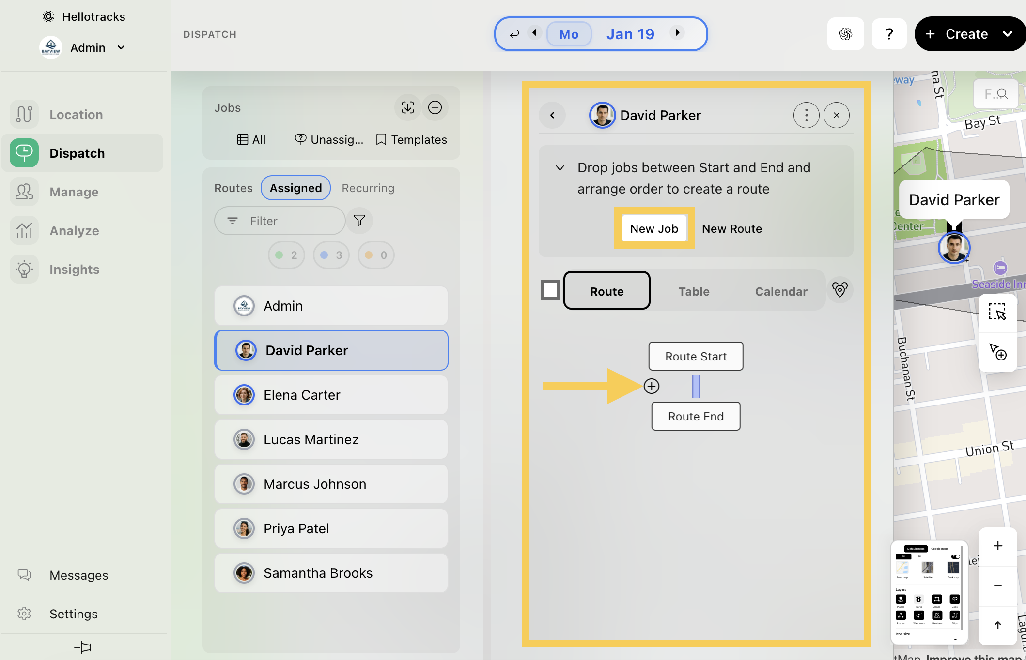
Task: Click the New Job button
Action: 654,228
